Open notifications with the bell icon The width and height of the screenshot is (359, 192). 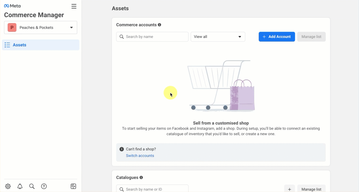(x=20, y=186)
